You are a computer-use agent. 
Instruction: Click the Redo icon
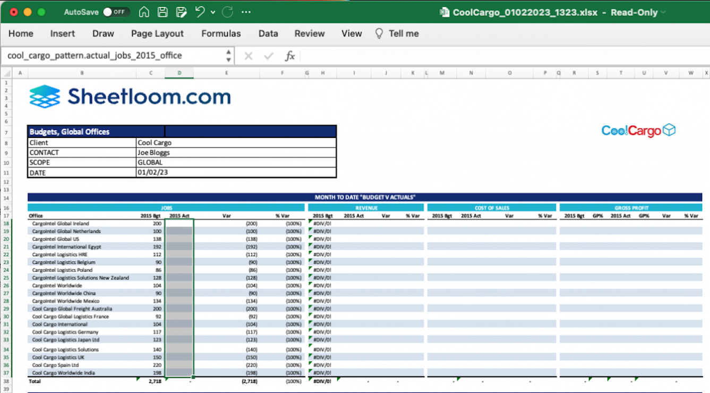(x=227, y=12)
